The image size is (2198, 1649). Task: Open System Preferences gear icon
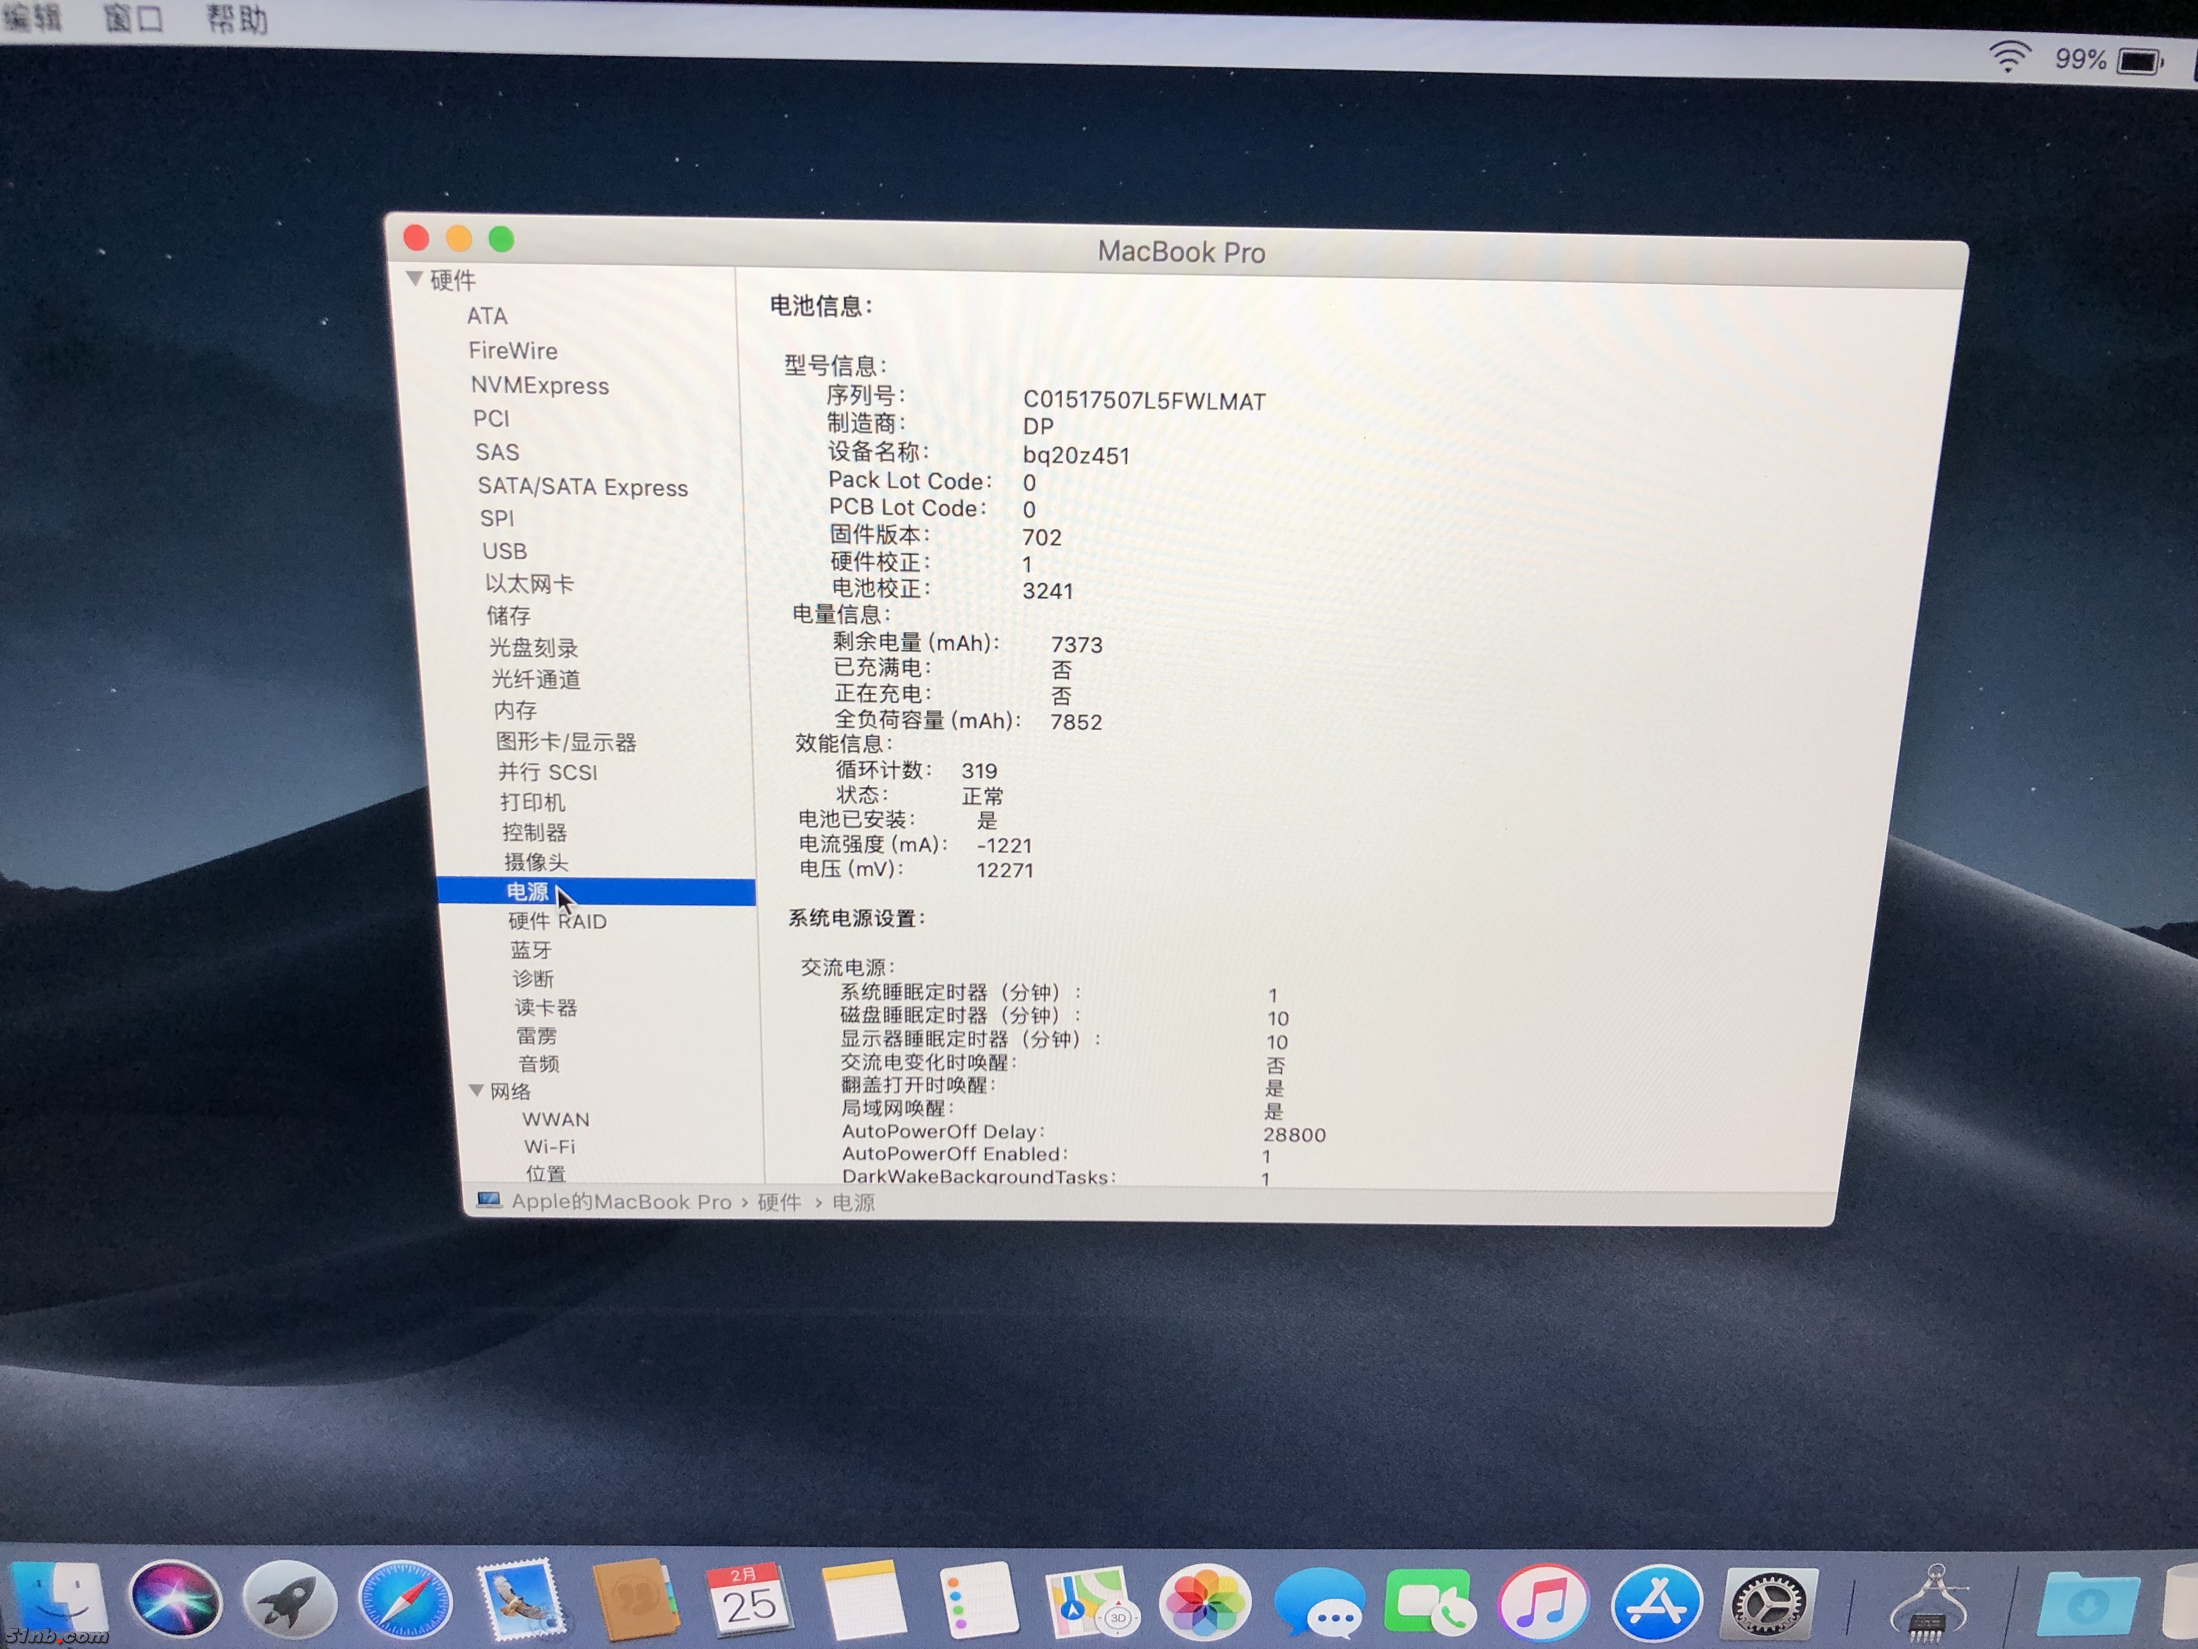point(1769,1602)
